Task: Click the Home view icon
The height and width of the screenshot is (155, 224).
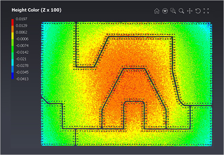Action: click(157, 11)
